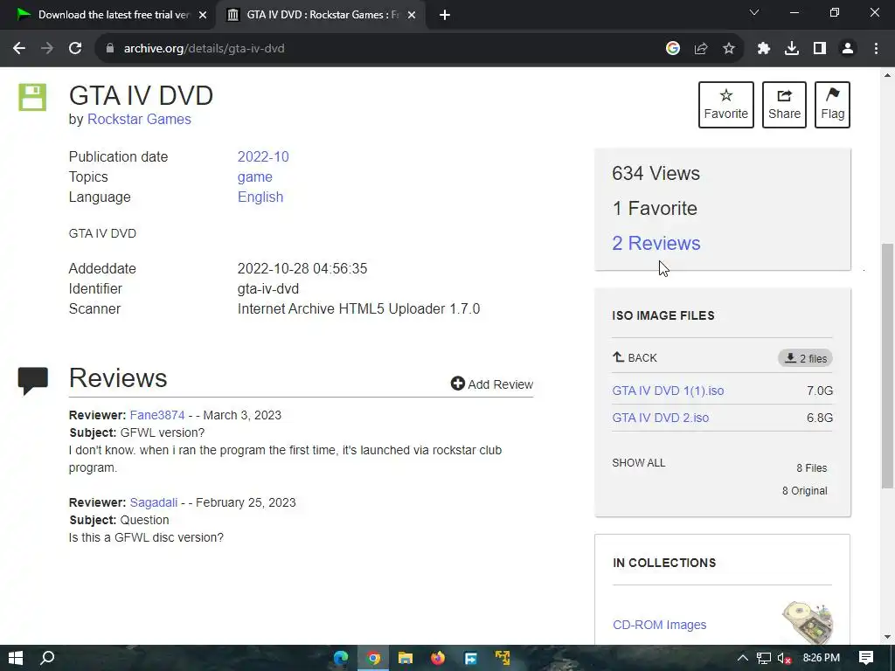Go back using the browser back arrow
Screen dimensions: 895x671
pyautogui.click(x=19, y=49)
